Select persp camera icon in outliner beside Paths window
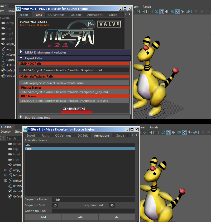 point(3,23)
